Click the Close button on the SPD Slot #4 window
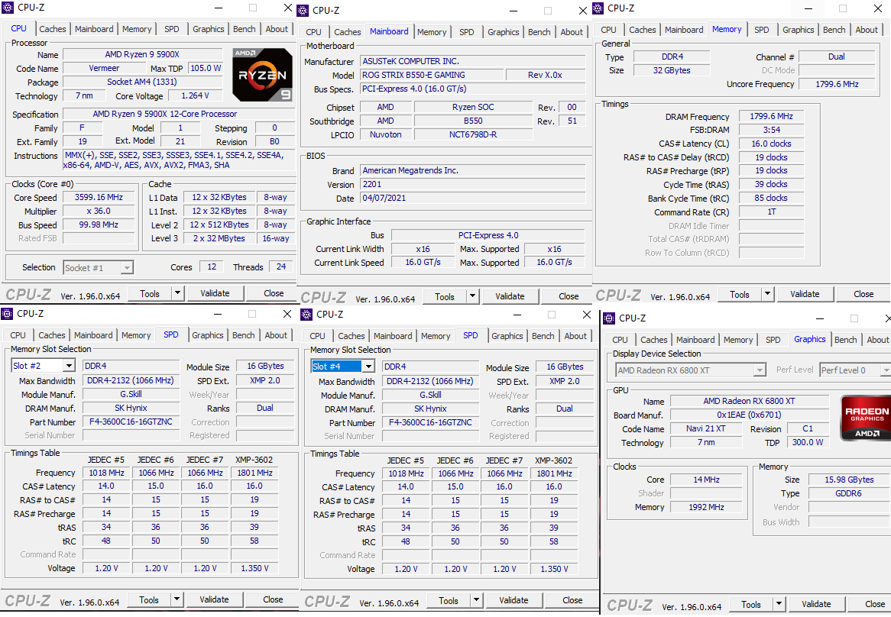The image size is (891, 617). click(571, 600)
